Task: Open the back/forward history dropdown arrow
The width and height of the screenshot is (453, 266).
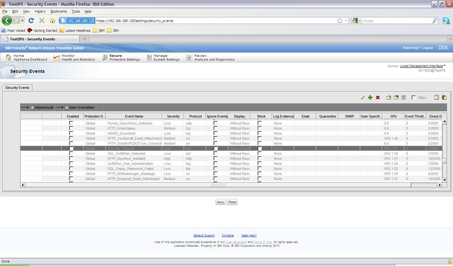Action: coord(22,21)
